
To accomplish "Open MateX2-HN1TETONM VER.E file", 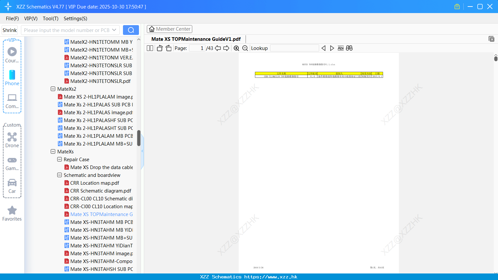I will [98, 58].
